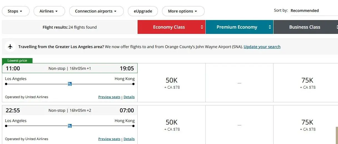Image resolution: width=338 pixels, height=144 pixels.
Task: Select 75K business fare for 11:00 flight
Action: click(307, 83)
